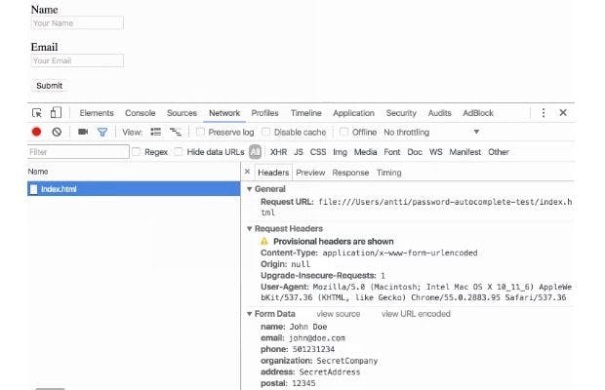This screenshot has height=390, width=605.
Task: Open the Profiles tab
Action: [x=264, y=113]
